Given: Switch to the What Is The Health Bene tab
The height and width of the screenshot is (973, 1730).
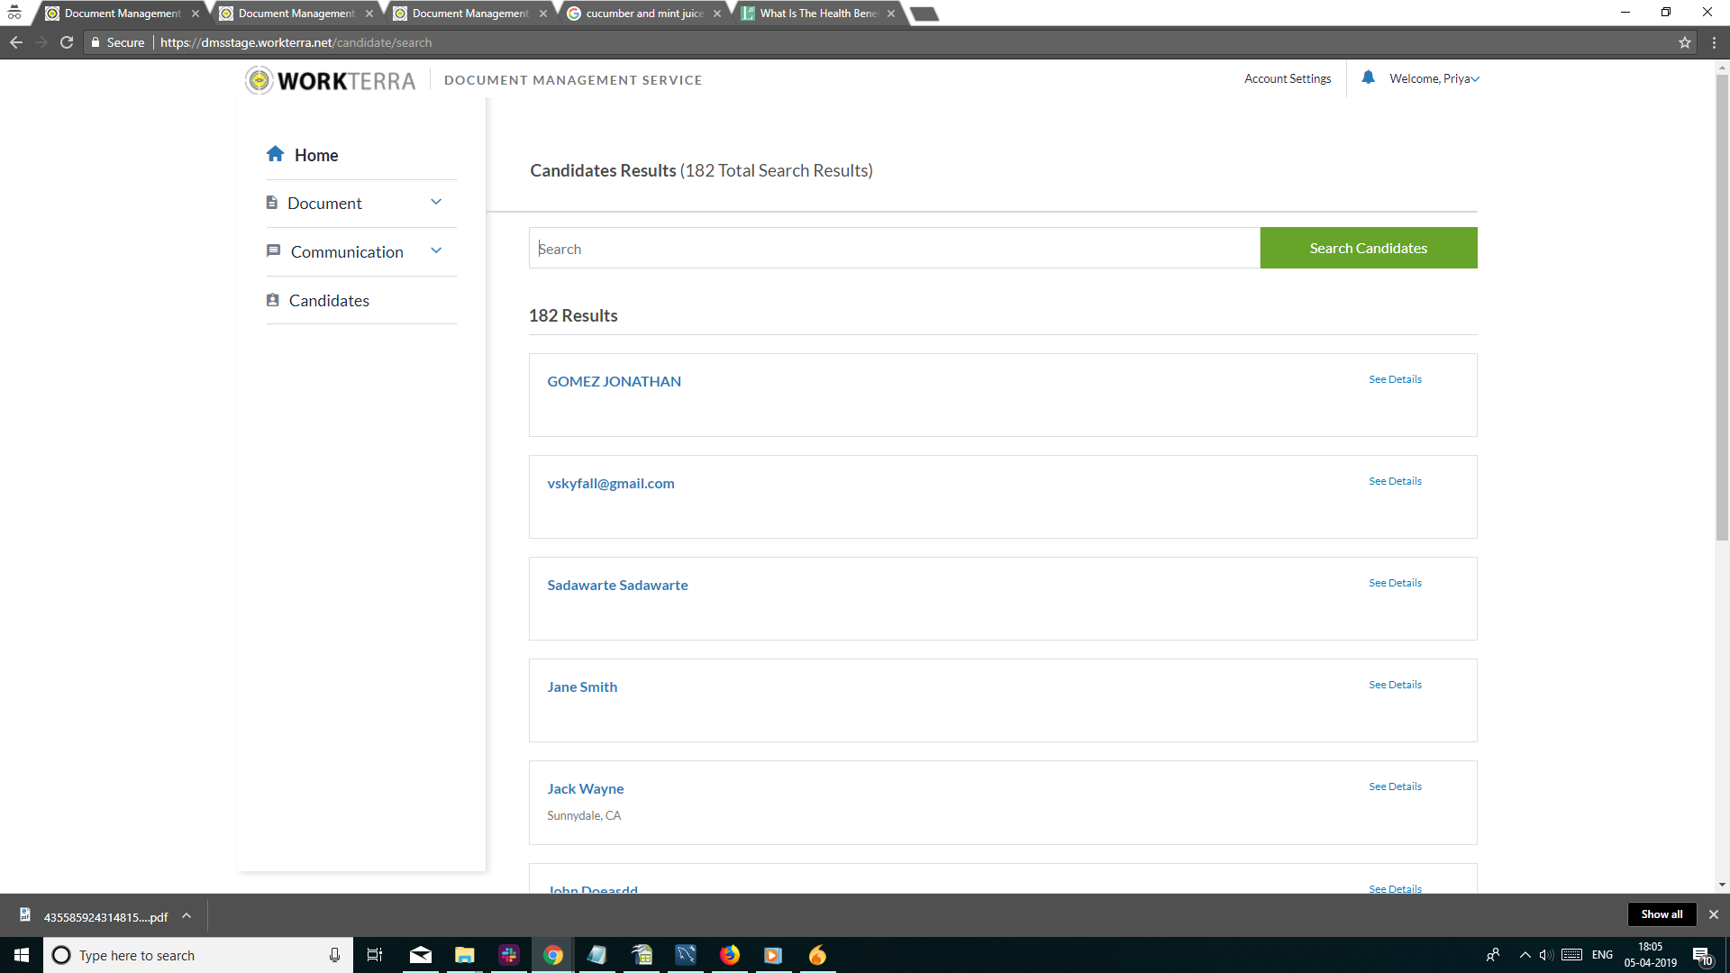Looking at the screenshot, I should click(817, 14).
